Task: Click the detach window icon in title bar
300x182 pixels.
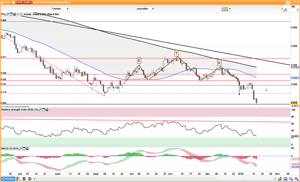Action: coord(294,2)
